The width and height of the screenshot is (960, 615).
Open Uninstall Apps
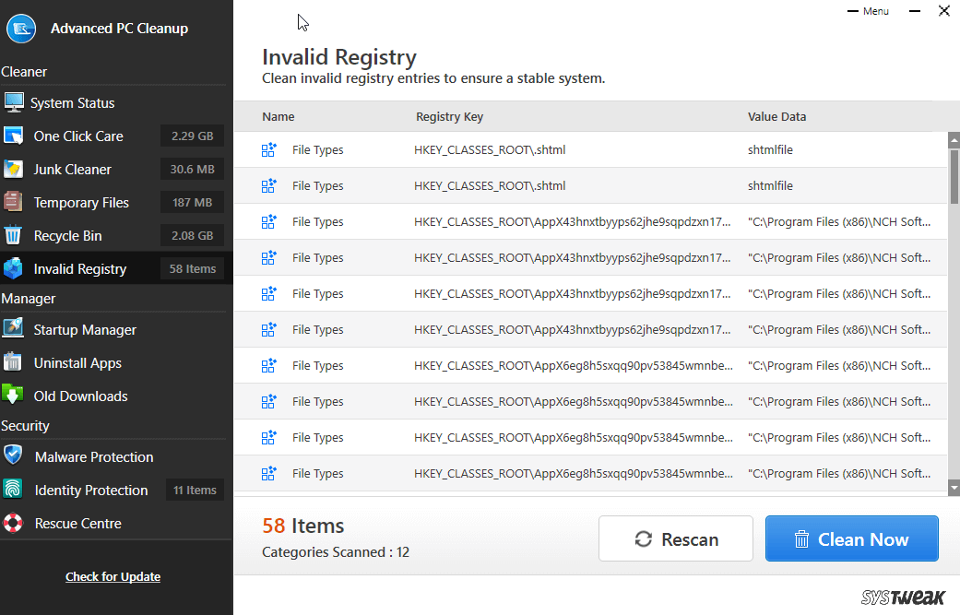[x=78, y=362]
